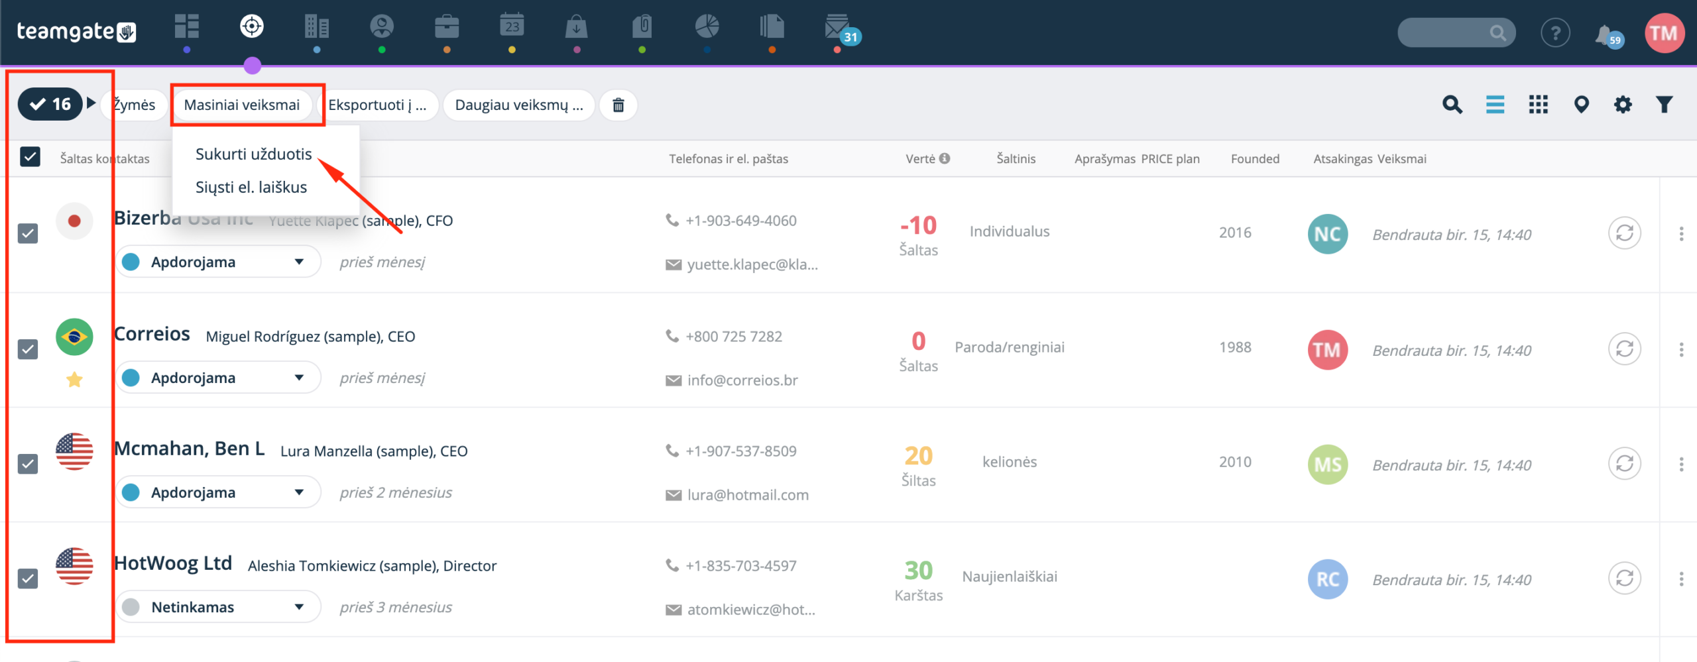Open the Leads target icon in navigation
The width and height of the screenshot is (1697, 662).
point(252,27)
